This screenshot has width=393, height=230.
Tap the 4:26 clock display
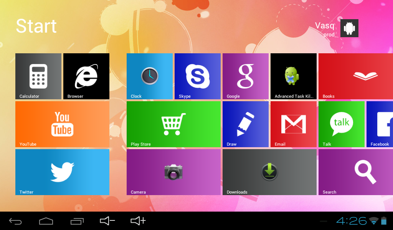click(x=352, y=221)
